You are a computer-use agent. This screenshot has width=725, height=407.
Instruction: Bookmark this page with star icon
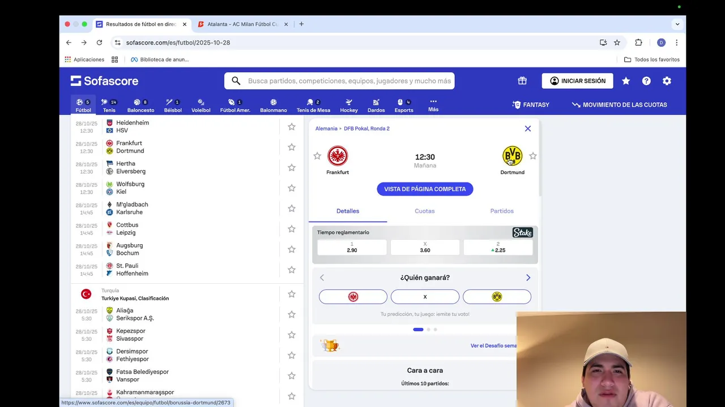coord(617,42)
